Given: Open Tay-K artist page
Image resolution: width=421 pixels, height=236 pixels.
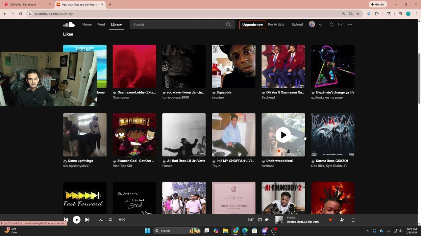Looking at the screenshot, I should pos(216,166).
